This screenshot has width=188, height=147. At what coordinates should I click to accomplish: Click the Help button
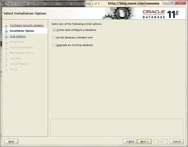pos(11,142)
